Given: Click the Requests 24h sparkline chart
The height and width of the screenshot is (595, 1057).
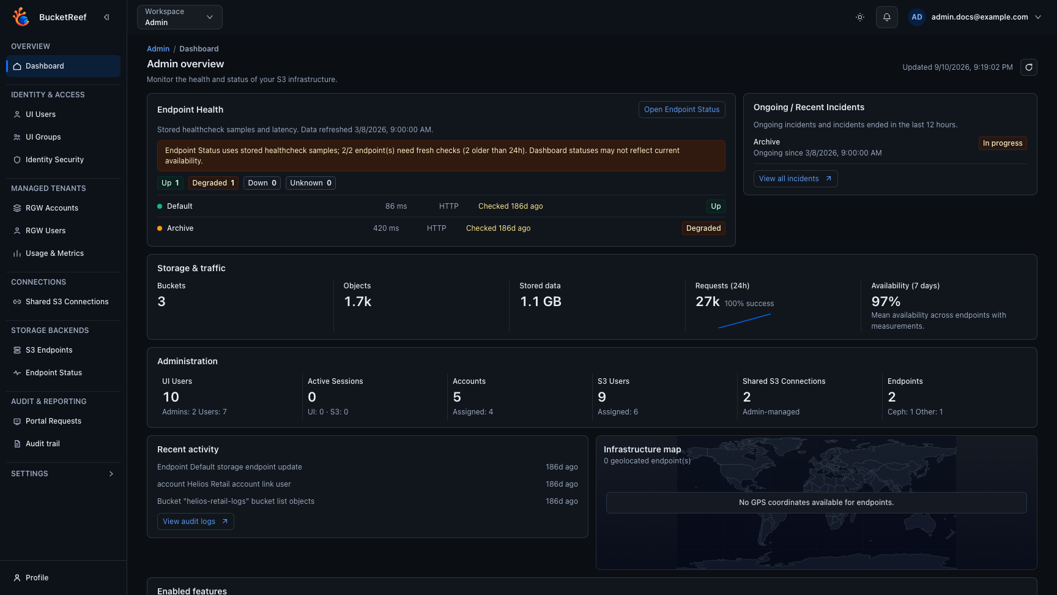Looking at the screenshot, I should point(744,321).
